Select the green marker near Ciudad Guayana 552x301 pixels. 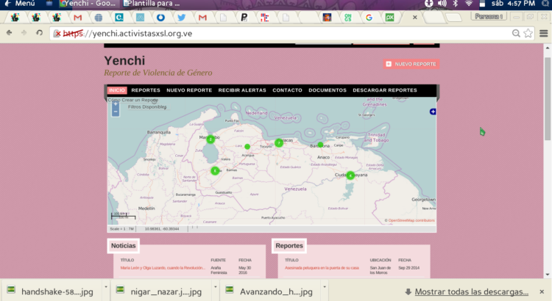point(350,175)
